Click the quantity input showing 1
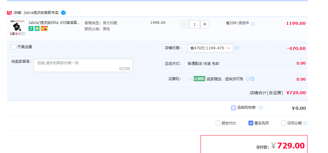This screenshot has height=153, width=328. [195, 24]
